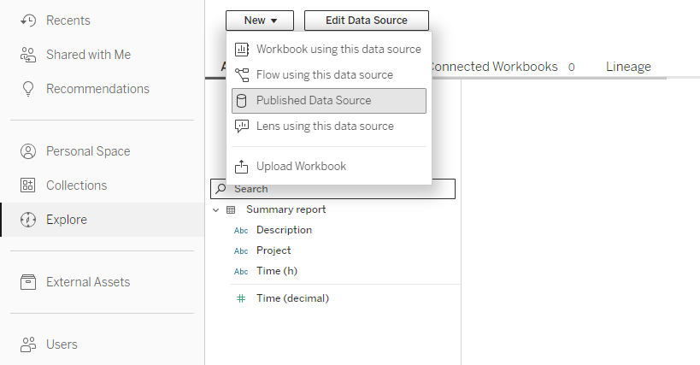Choose Flow using this data source

tap(324, 75)
